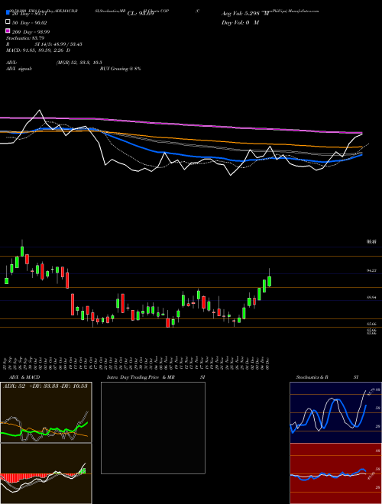This screenshot has height=504, width=382.
Task: Open the red RSI chart panel
Action: (335, 473)
